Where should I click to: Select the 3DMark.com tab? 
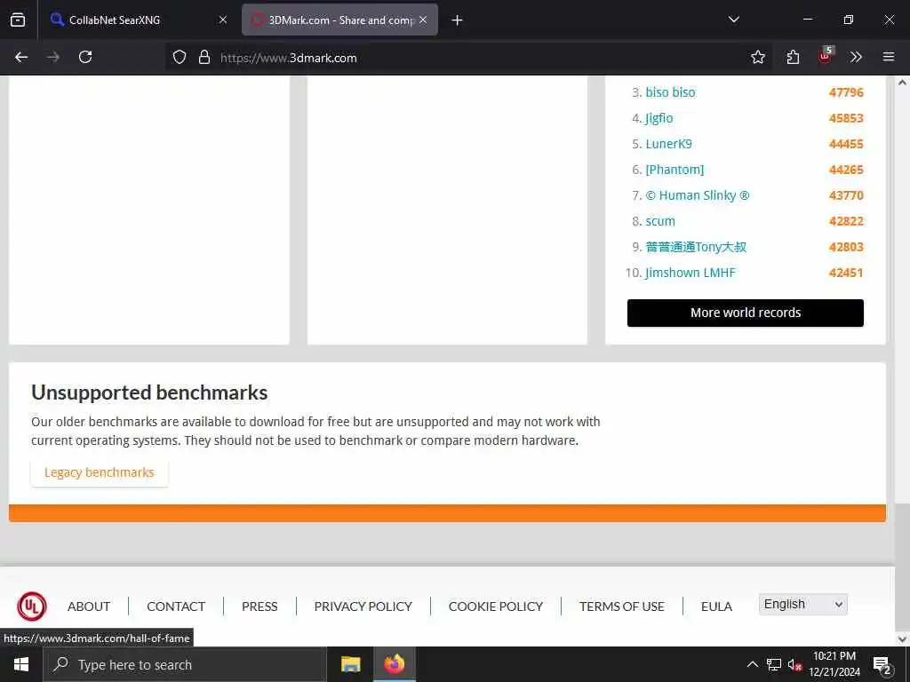pyautogui.click(x=339, y=20)
